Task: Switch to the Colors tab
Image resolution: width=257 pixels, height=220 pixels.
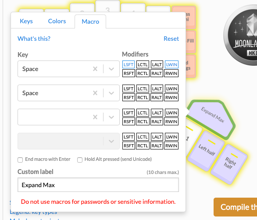Action: click(x=57, y=21)
